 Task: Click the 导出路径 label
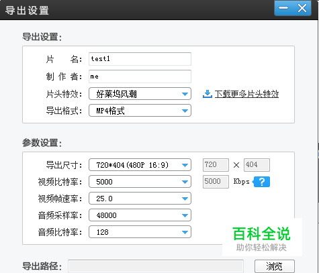pyautogui.click(x=42, y=266)
